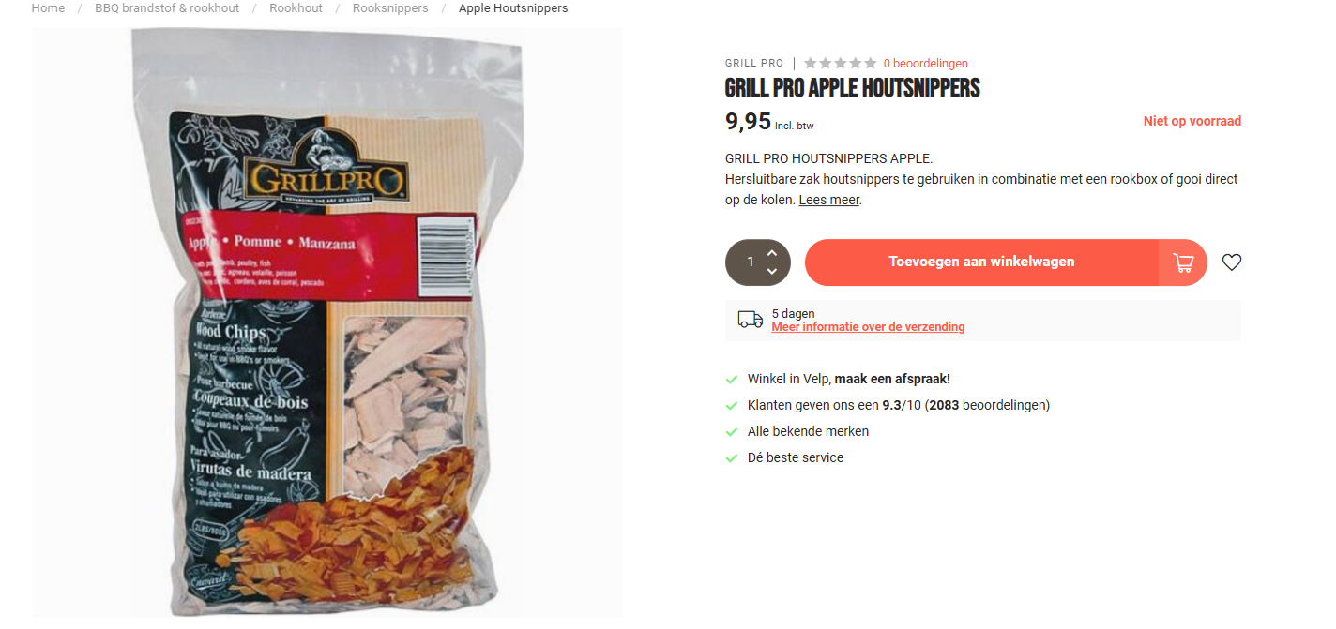Go to Home in breadcrumb
This screenshot has width=1336, height=629.
[48, 8]
